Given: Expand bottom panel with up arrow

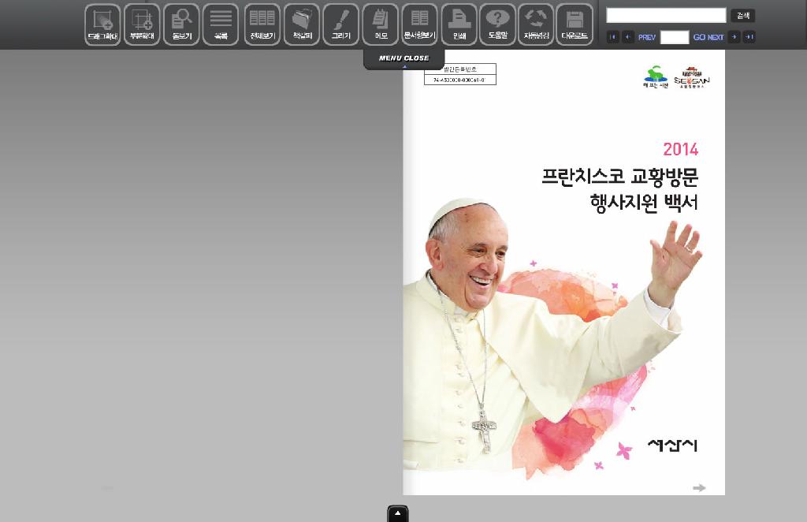Looking at the screenshot, I should pos(398,513).
